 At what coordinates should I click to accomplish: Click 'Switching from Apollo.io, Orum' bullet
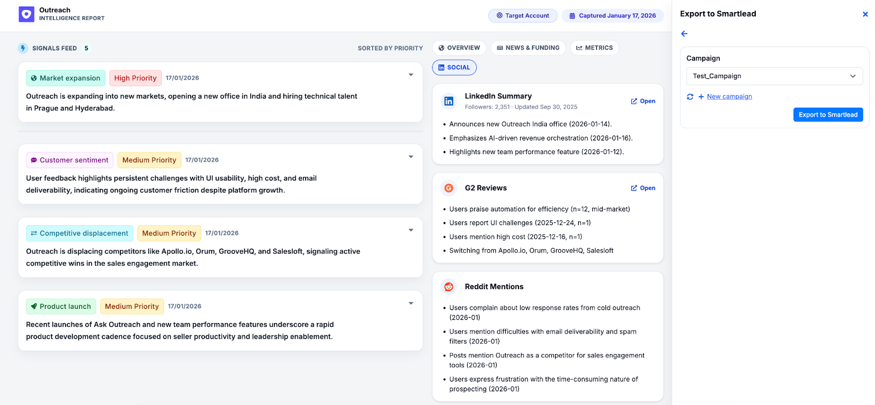click(x=532, y=251)
